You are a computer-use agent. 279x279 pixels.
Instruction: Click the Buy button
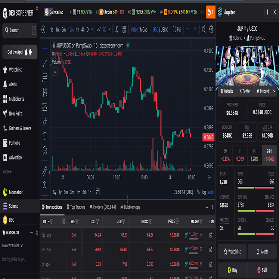[x=232, y=270]
